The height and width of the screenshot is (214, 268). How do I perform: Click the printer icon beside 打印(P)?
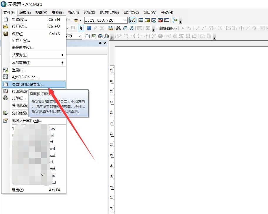6,98
